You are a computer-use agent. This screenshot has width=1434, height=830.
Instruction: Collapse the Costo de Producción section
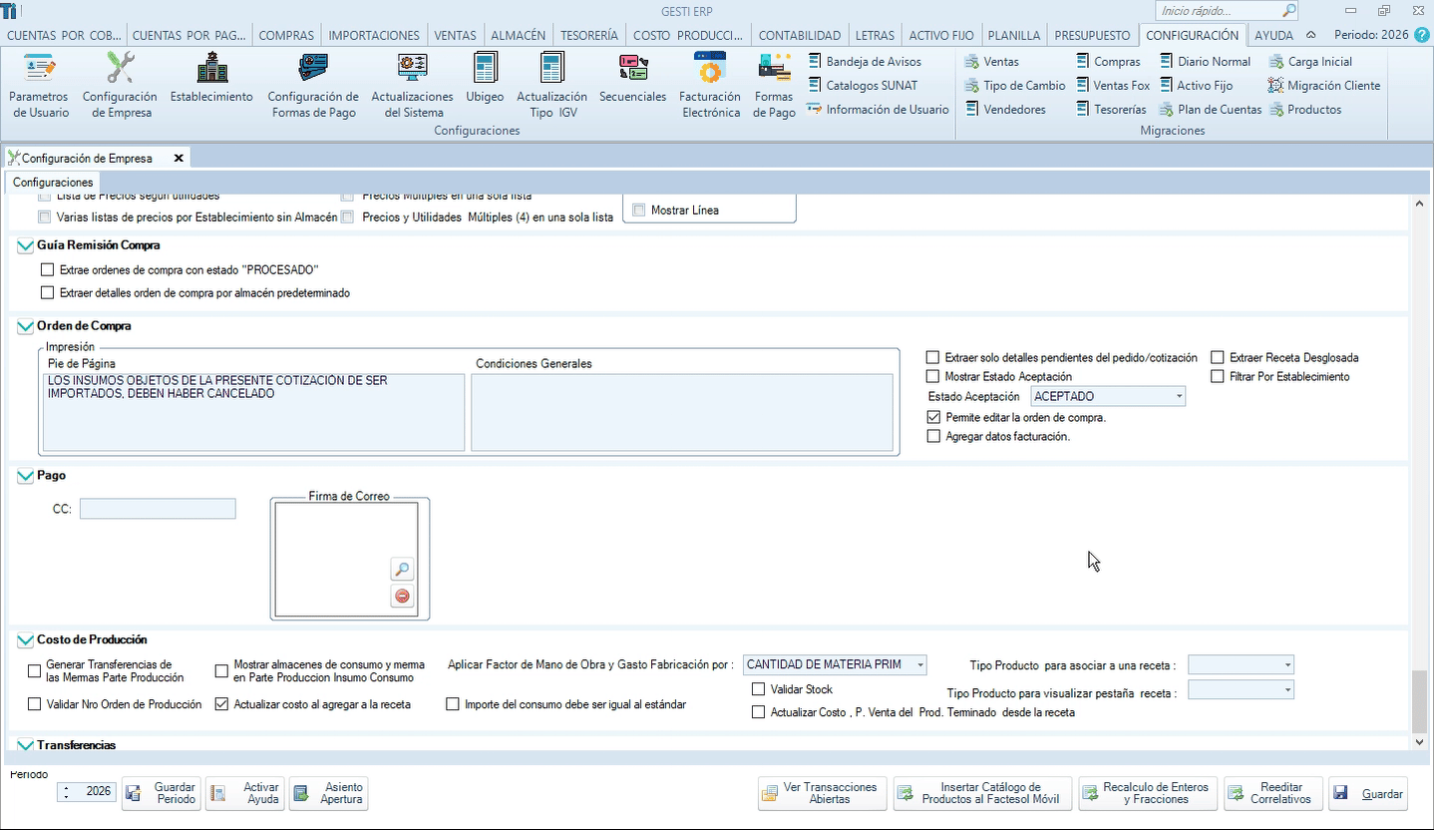[x=25, y=640]
